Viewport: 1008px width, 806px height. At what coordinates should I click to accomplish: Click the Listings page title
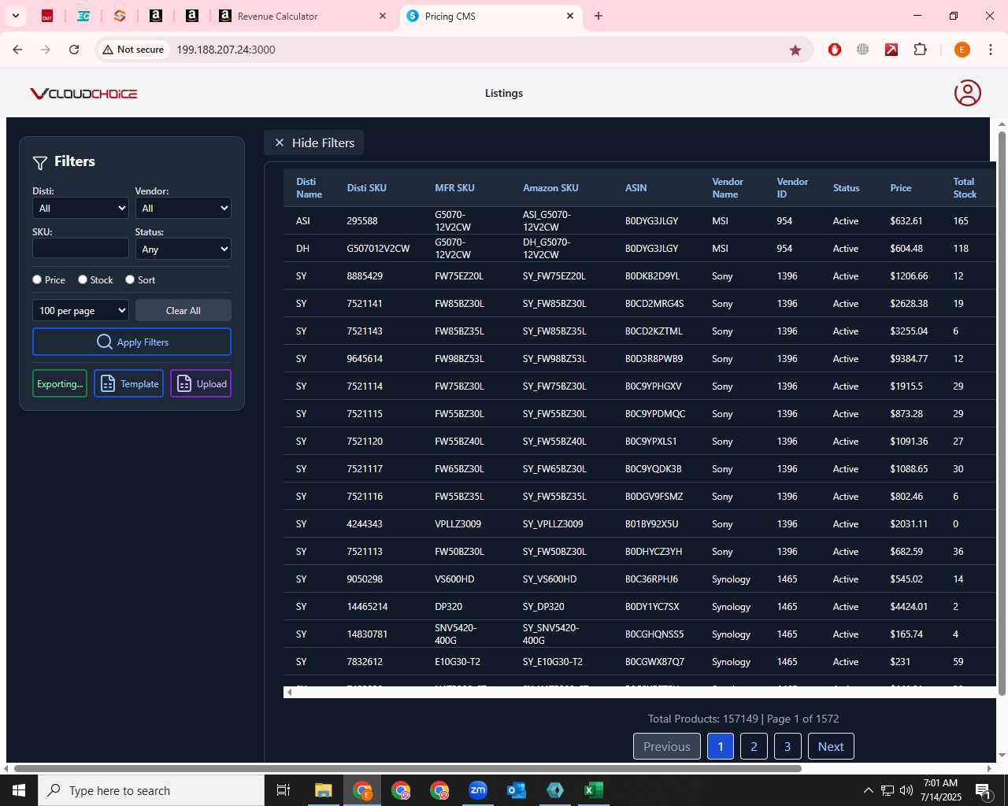click(504, 93)
